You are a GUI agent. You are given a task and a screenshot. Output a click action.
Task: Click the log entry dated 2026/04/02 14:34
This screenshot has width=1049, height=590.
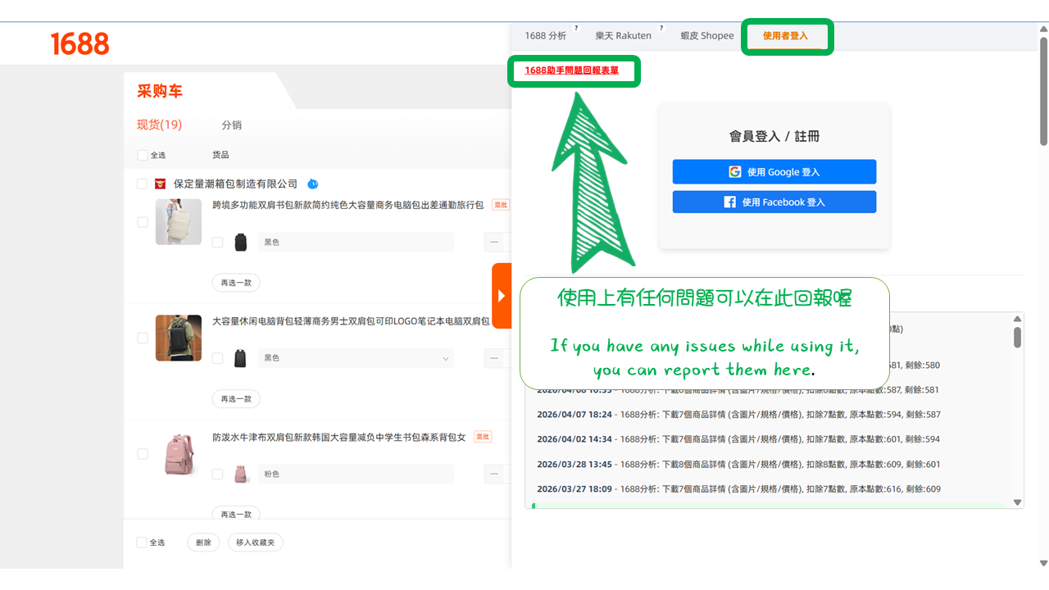tap(738, 439)
